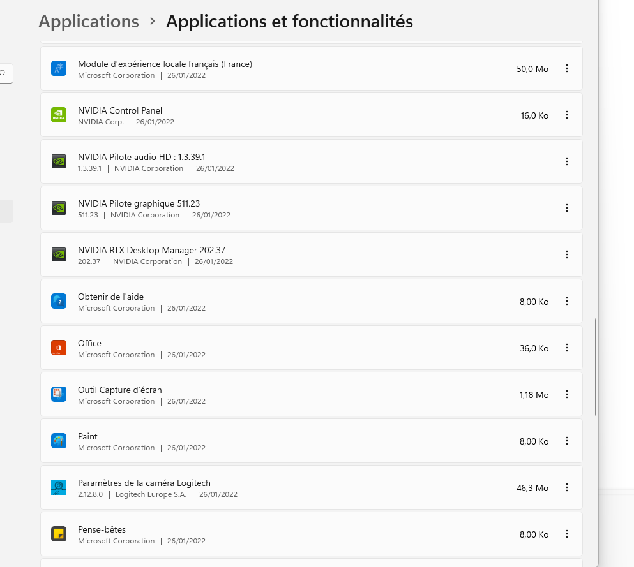This screenshot has width=634, height=567.
Task: Click the Paint app palette icon
Action: (x=59, y=441)
